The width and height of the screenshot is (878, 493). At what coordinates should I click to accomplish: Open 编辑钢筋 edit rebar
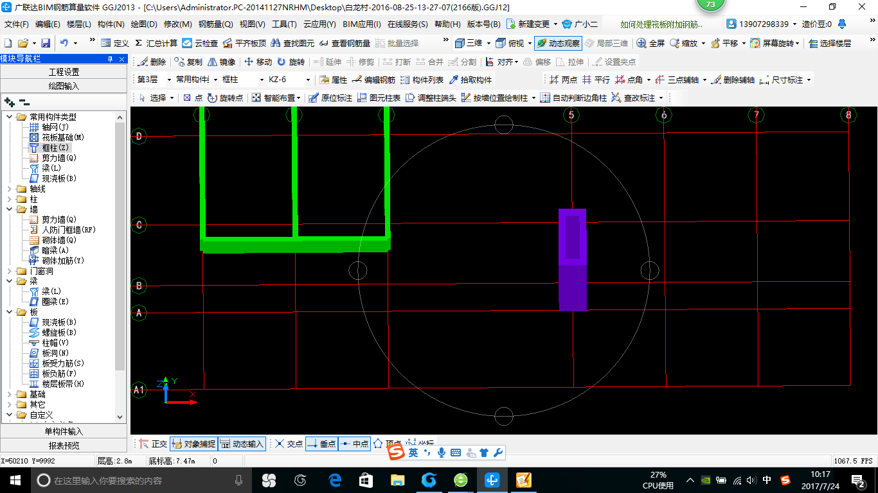(374, 80)
